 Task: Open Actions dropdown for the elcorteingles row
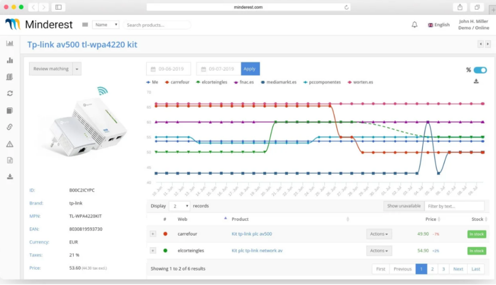379,251
